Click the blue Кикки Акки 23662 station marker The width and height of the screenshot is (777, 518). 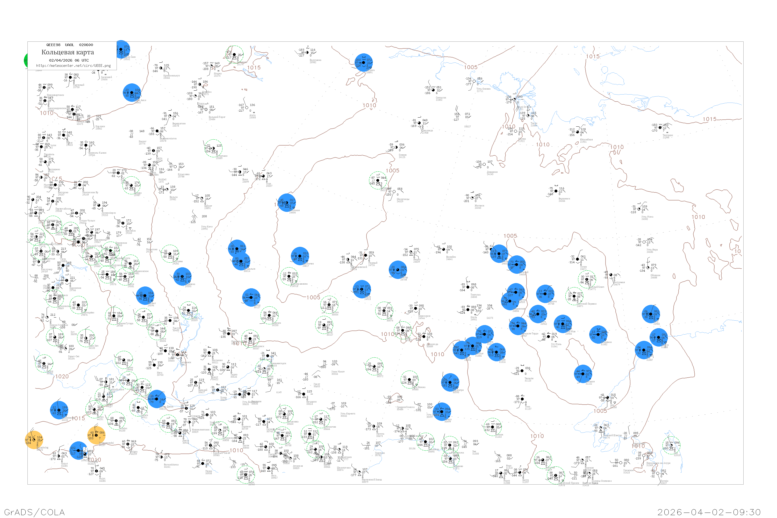tap(132, 93)
